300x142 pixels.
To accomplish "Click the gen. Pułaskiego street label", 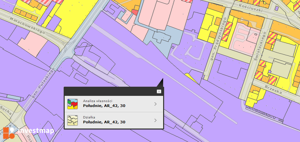I will pos(42,83).
